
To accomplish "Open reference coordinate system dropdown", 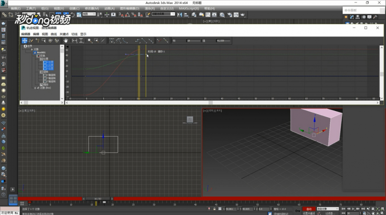I will coord(89,14).
